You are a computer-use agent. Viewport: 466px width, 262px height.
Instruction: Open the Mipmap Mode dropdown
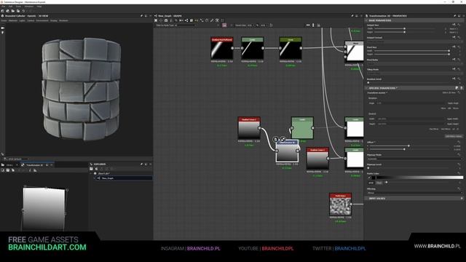[x=414, y=159]
